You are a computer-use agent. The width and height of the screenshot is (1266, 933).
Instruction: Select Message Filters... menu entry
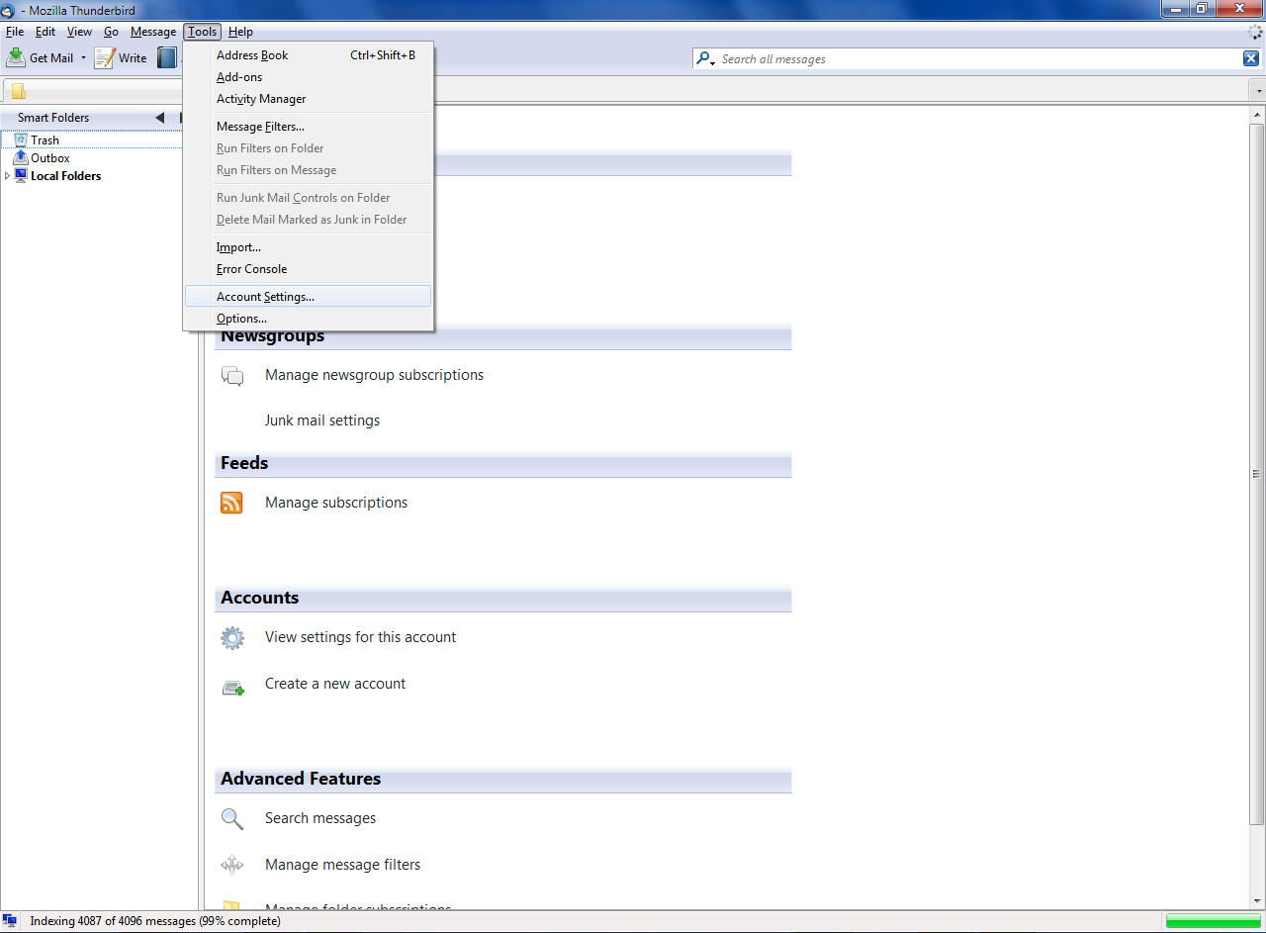(x=309, y=127)
